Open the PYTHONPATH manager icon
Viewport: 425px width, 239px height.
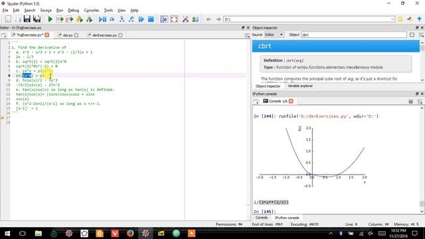point(195,19)
